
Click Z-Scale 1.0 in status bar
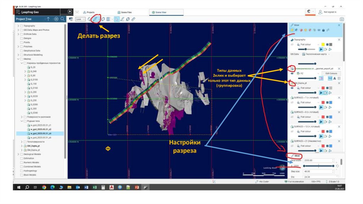pos(332,182)
